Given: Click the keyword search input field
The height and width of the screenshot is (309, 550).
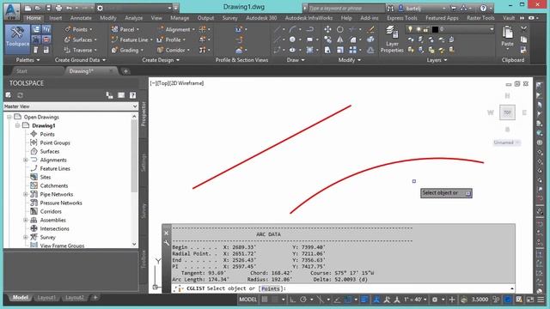Looking at the screenshot, I should click(345, 8).
